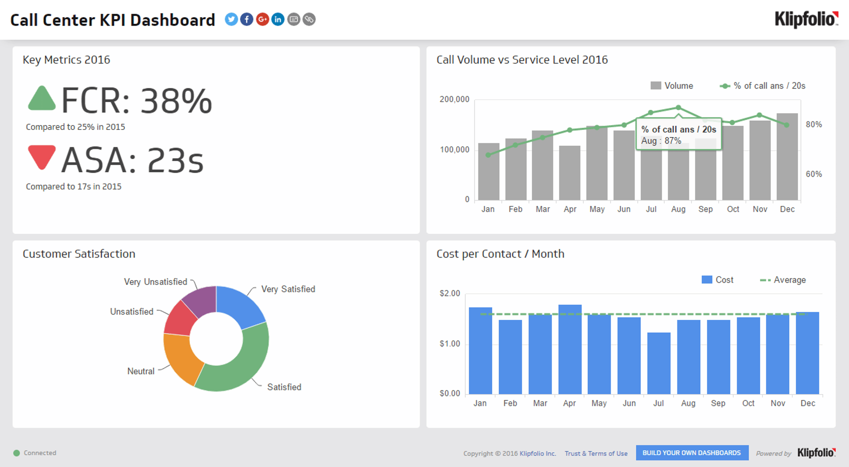Toggle the Cost series legend item
Image resolution: width=849 pixels, height=467 pixels.
(x=717, y=280)
